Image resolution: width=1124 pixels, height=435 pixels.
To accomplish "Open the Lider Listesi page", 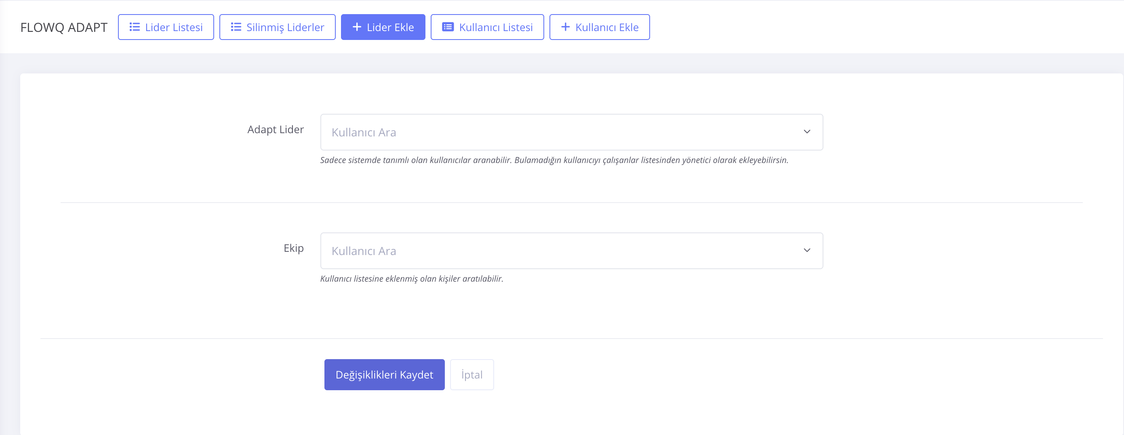I will pyautogui.click(x=174, y=27).
